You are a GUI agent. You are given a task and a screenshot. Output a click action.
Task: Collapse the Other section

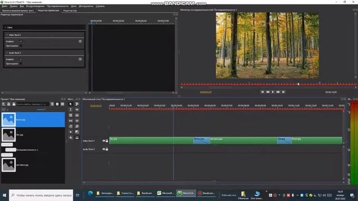coord(6,27)
